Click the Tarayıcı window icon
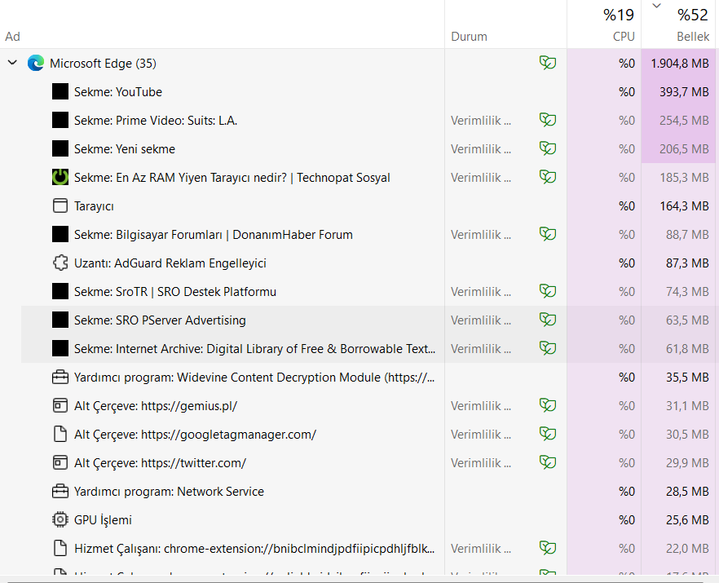Screen dimensions: 719x583 [60, 206]
